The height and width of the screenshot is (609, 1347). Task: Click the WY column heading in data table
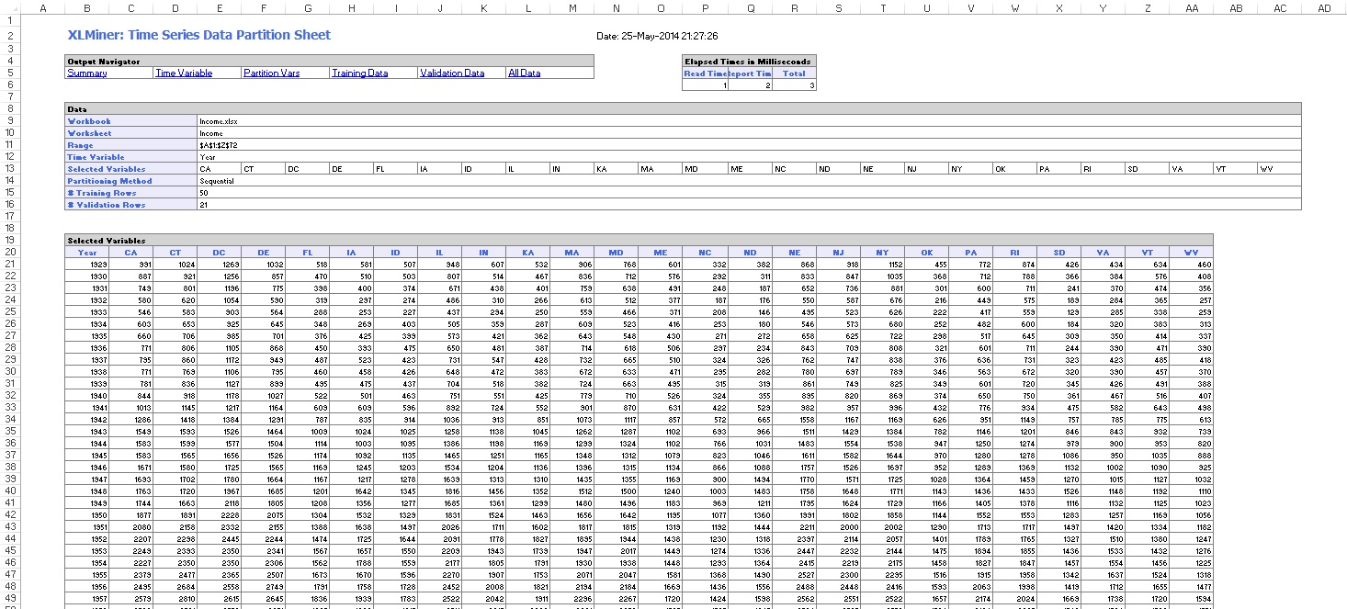click(x=1191, y=253)
